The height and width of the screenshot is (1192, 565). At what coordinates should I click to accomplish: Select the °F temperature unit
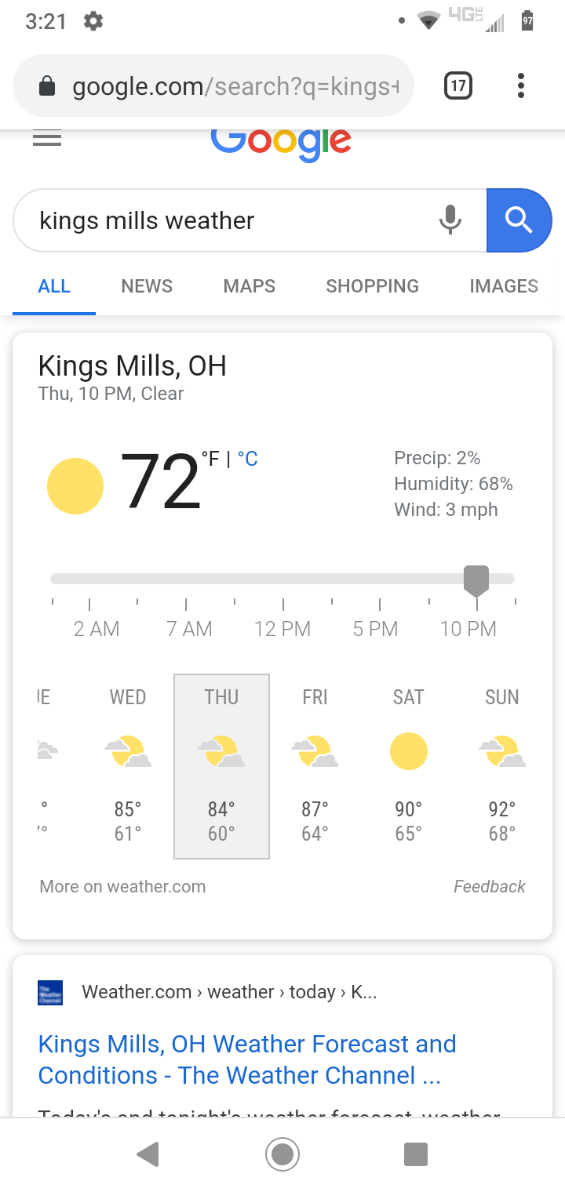pyautogui.click(x=210, y=459)
